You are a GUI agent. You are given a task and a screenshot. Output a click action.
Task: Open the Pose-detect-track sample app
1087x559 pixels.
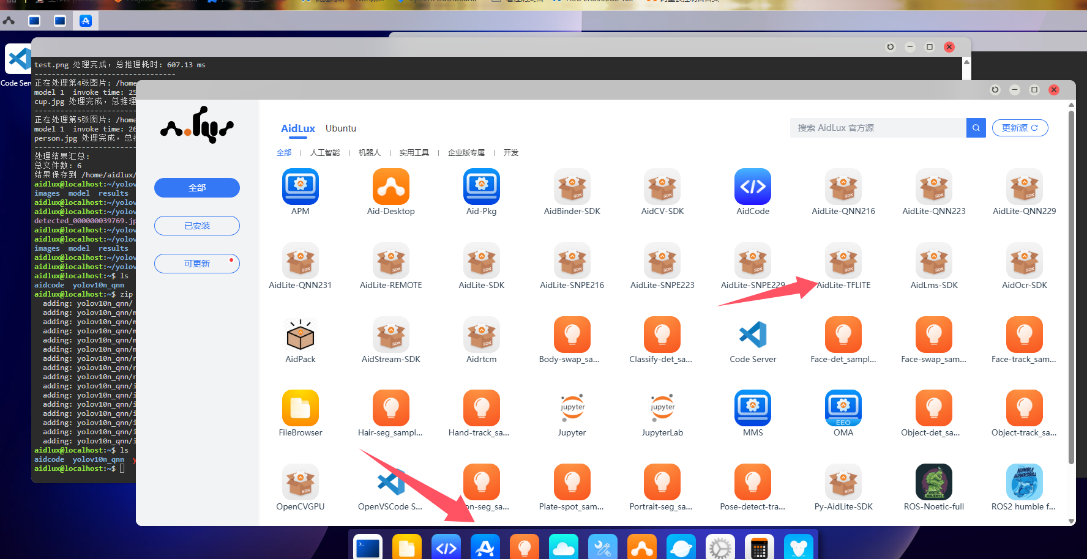coord(753,482)
